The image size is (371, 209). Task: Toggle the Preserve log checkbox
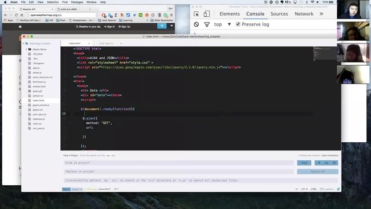click(238, 24)
